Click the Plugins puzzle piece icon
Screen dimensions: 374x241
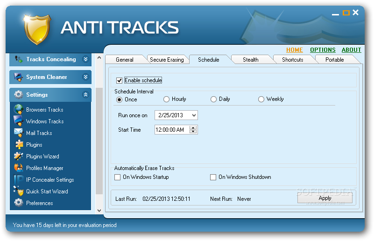[x=19, y=145]
